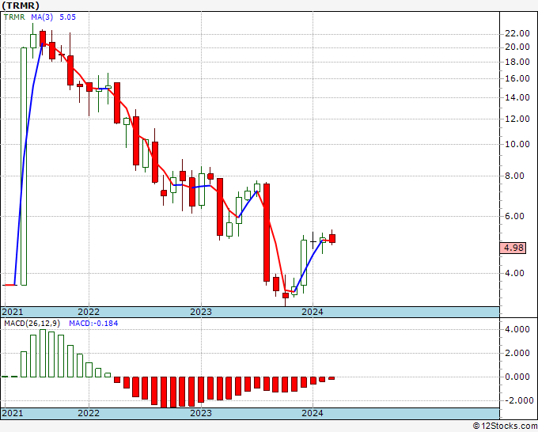Image resolution: width=538 pixels, height=432 pixels.
Task: Click 2021 on the MACD timeline
Action: (x=13, y=413)
